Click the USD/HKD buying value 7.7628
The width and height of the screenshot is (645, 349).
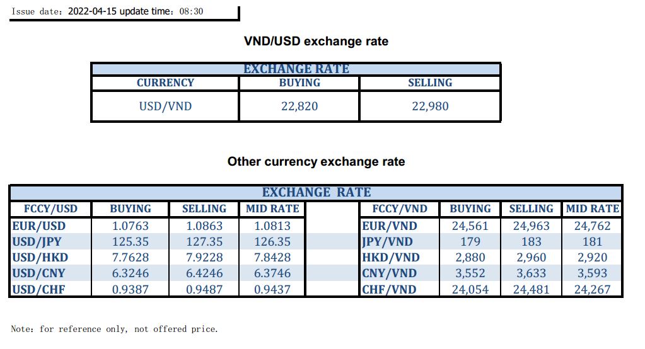pos(131,258)
